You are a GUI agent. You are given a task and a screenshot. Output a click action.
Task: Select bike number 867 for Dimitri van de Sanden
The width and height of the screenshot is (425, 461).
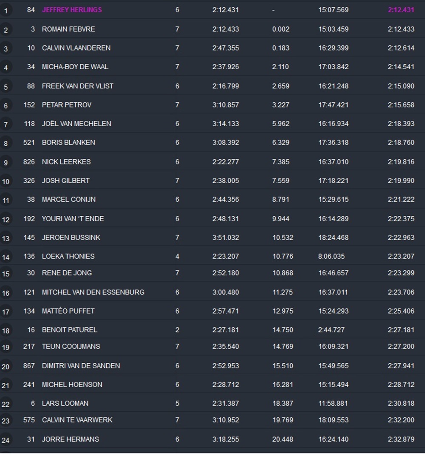coord(29,365)
